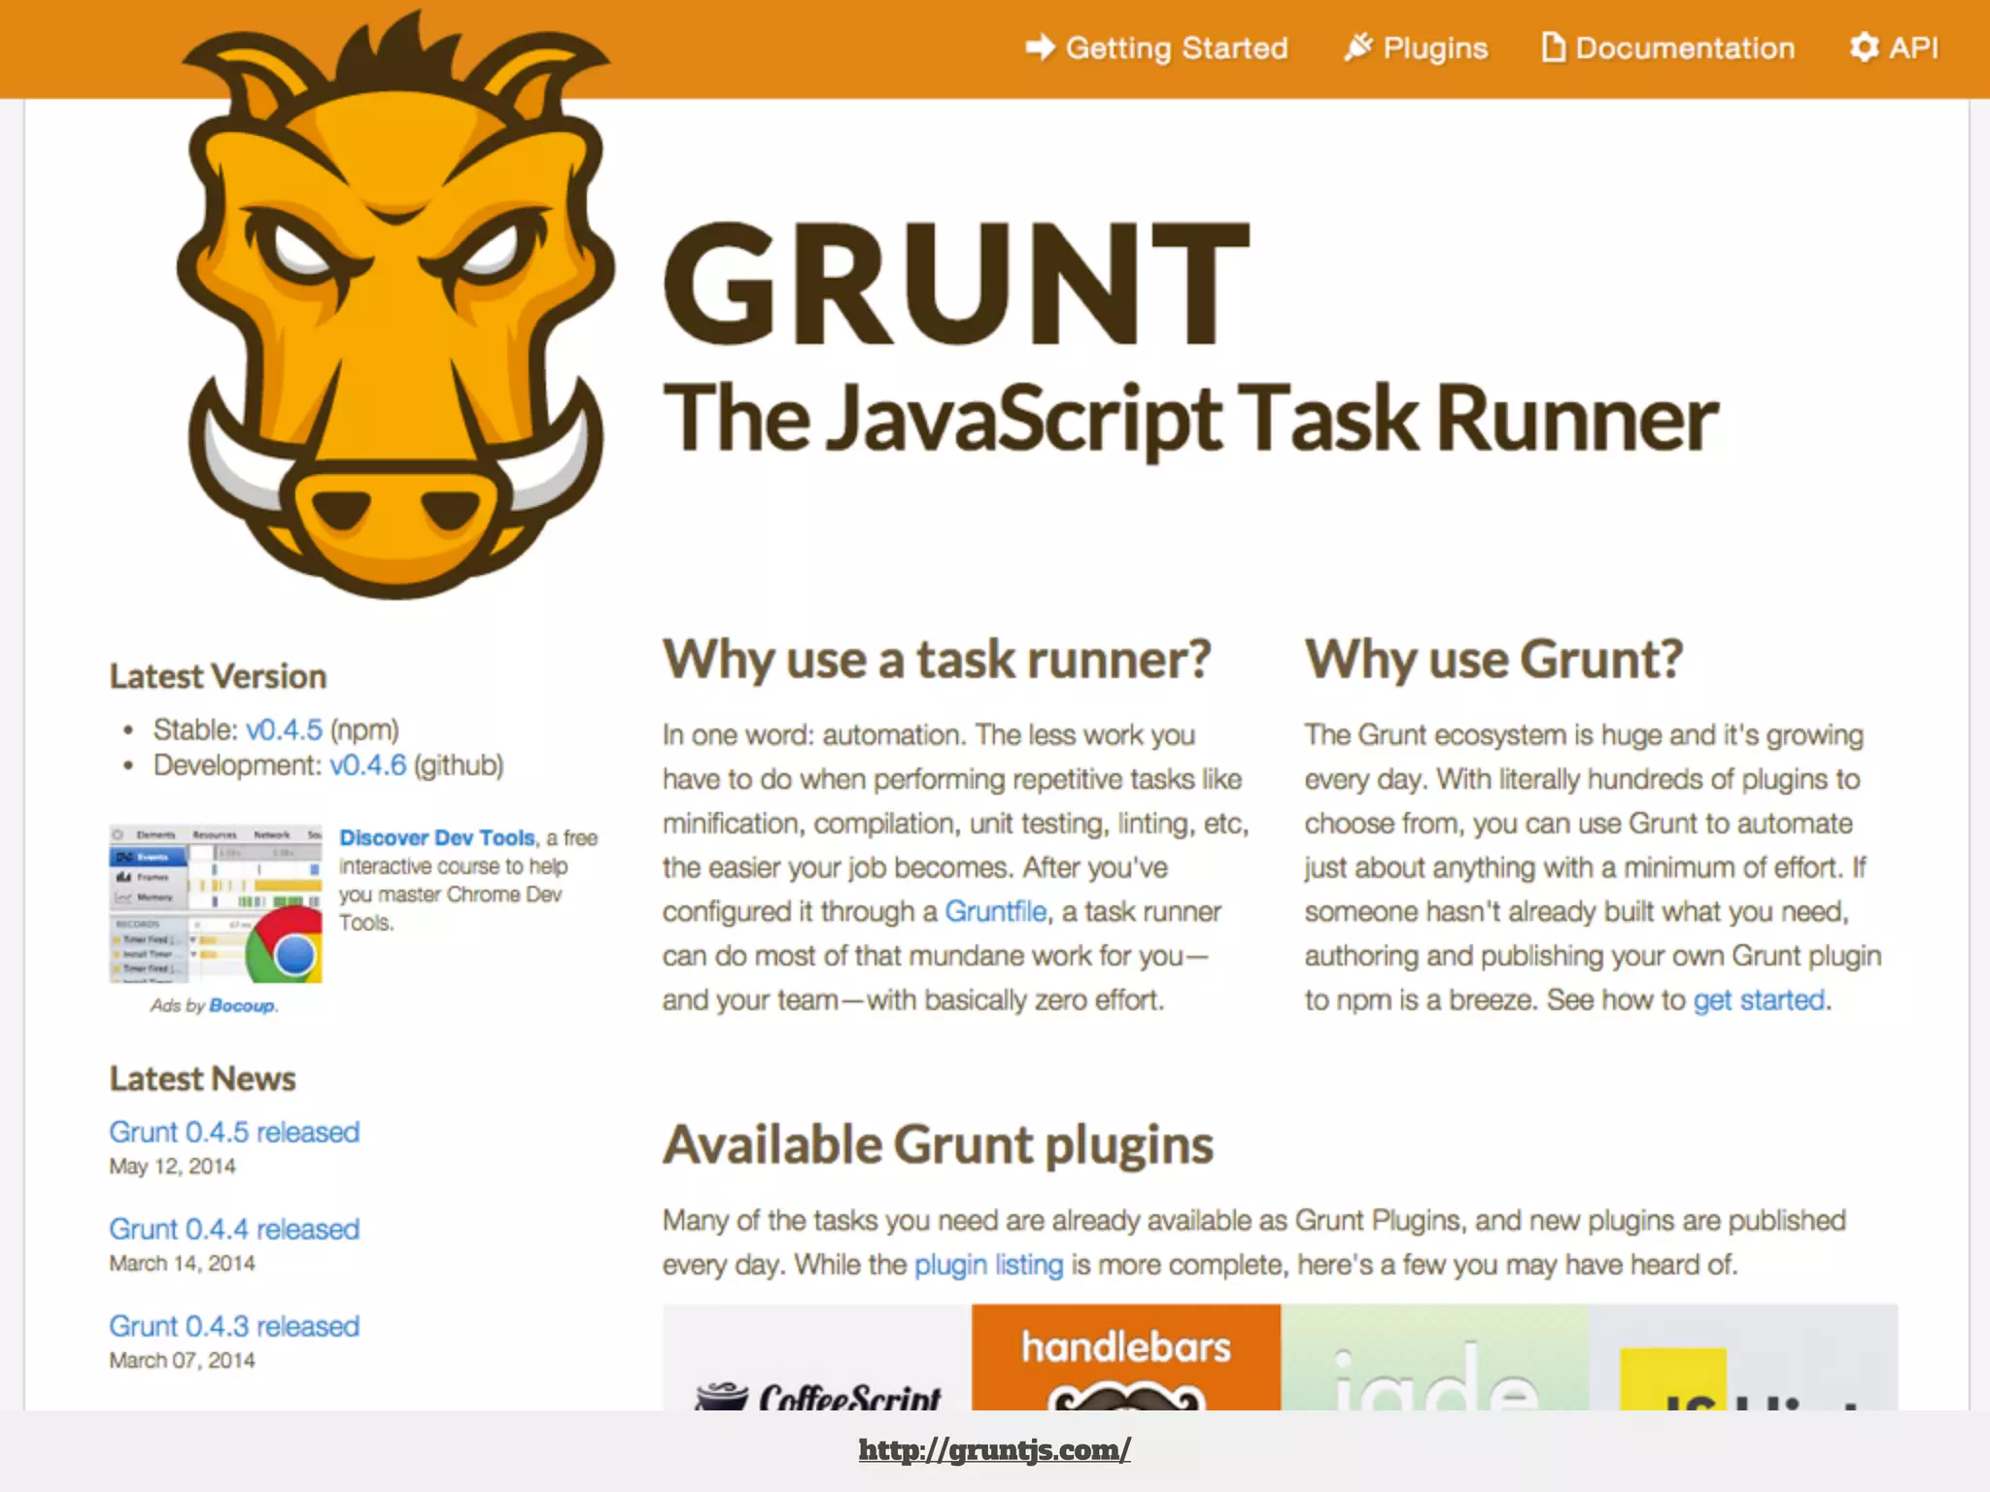The height and width of the screenshot is (1492, 1990).
Task: Click the Documentation page icon
Action: pyautogui.click(x=1553, y=47)
